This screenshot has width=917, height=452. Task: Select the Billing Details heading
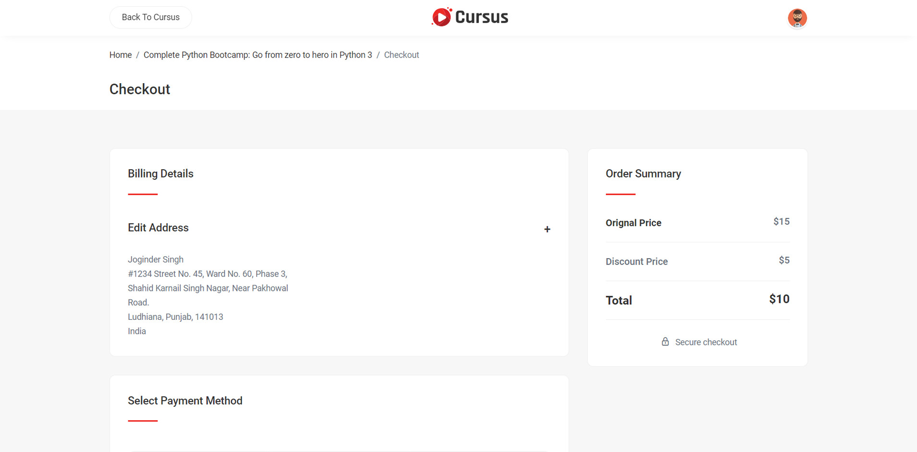pyautogui.click(x=161, y=174)
